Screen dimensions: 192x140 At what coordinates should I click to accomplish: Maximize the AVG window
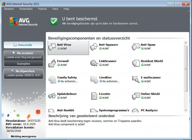(x=178, y=4)
